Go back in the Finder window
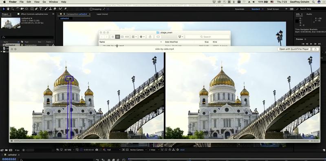Viewport: 326px width, 161px height. click(x=101, y=37)
